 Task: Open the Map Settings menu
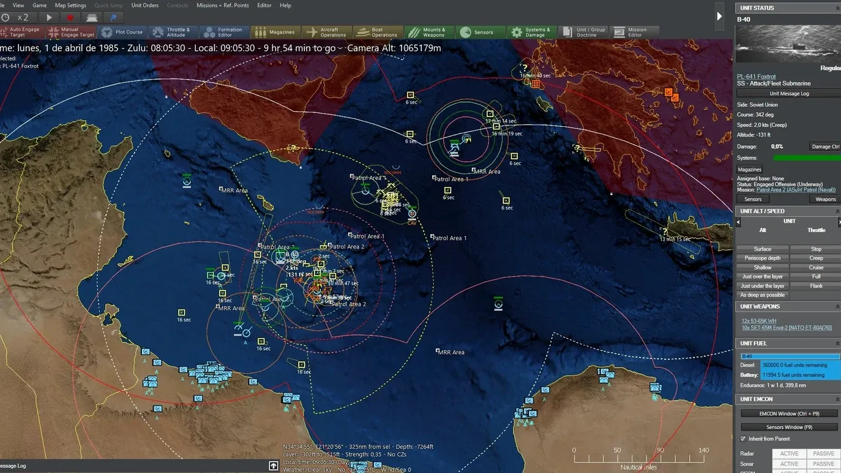point(70,5)
